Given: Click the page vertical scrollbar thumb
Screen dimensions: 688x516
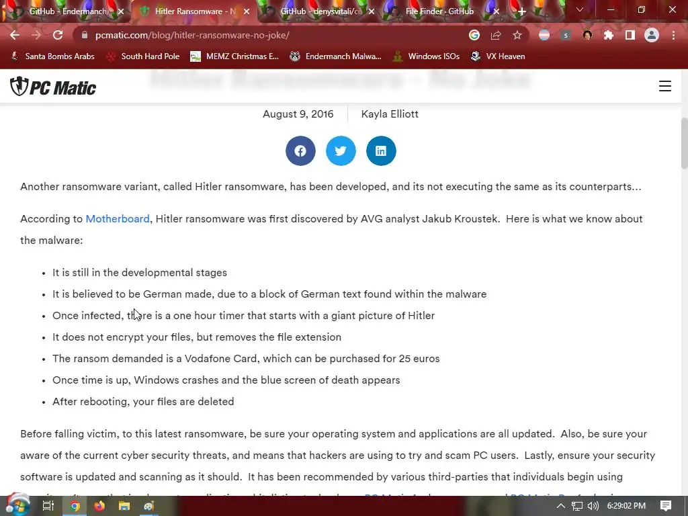Looking at the screenshot, I should (684, 143).
